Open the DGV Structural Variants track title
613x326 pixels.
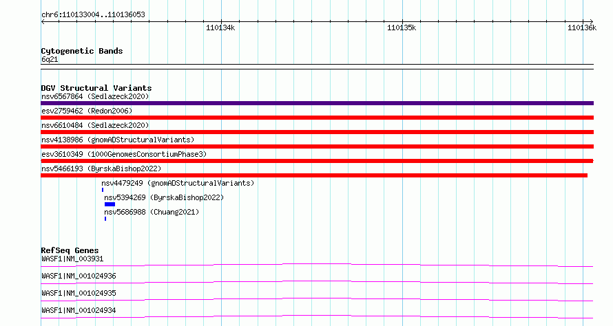click(x=96, y=88)
